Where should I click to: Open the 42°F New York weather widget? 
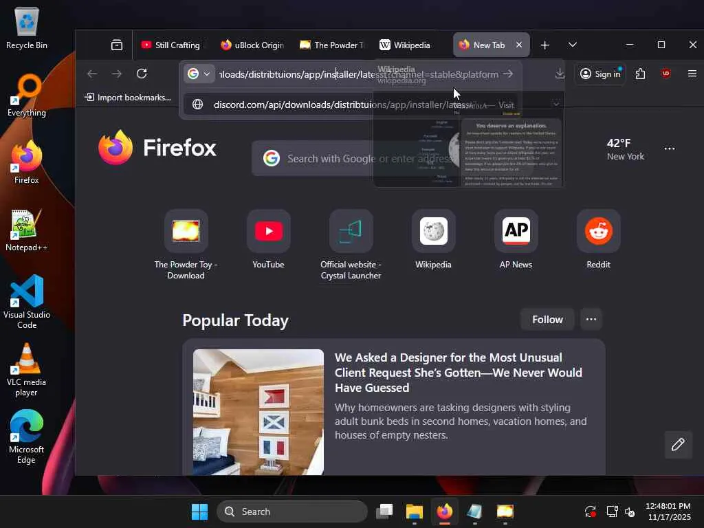tap(625, 149)
